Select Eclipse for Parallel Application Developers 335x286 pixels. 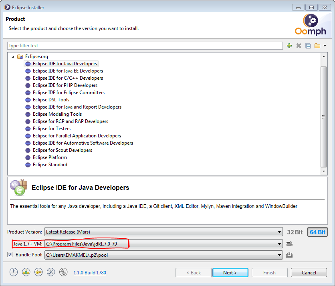click(77, 136)
